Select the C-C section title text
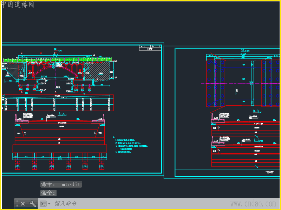Screen dimensions: 281x210 (257, 140)
